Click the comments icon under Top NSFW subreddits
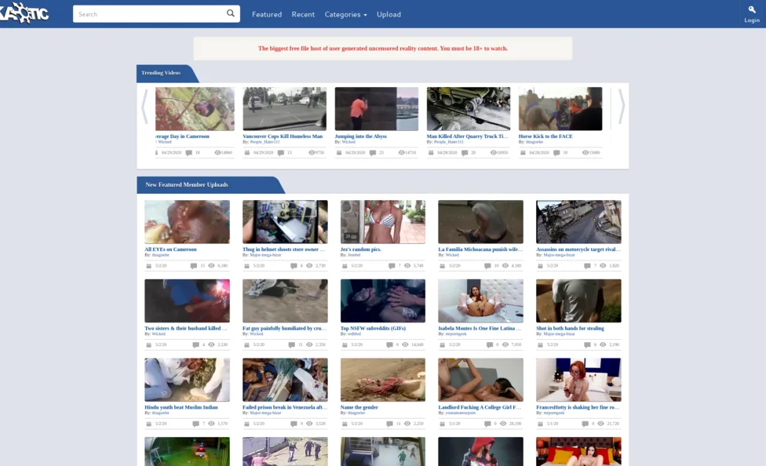Screen dimensions: 766x466 click(389, 345)
